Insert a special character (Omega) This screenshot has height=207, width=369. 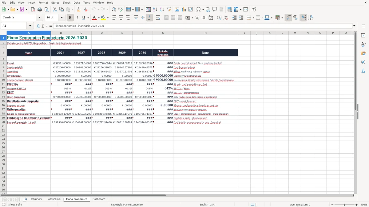coord(198,10)
